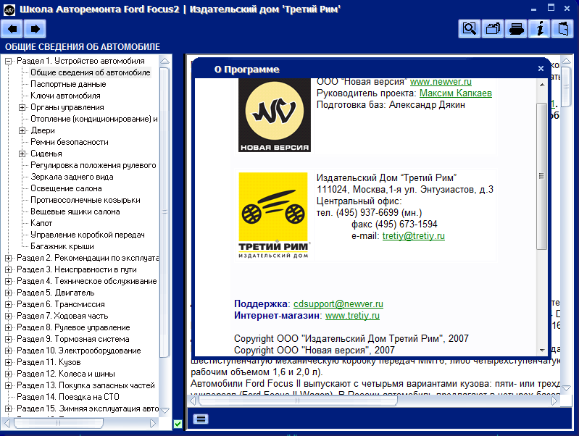
Task: Select Общие сведения об автомобиле item
Action: click(x=90, y=72)
